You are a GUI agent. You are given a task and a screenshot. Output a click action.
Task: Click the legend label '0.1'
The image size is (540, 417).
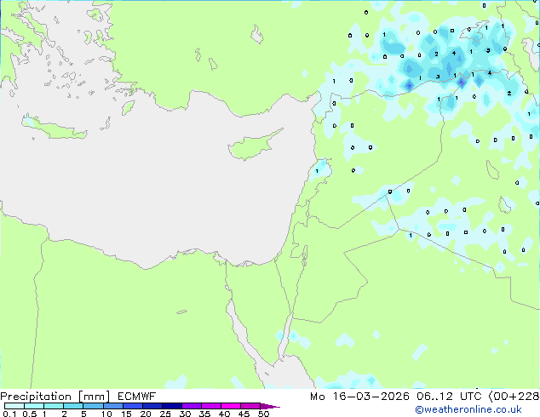pyautogui.click(x=9, y=414)
